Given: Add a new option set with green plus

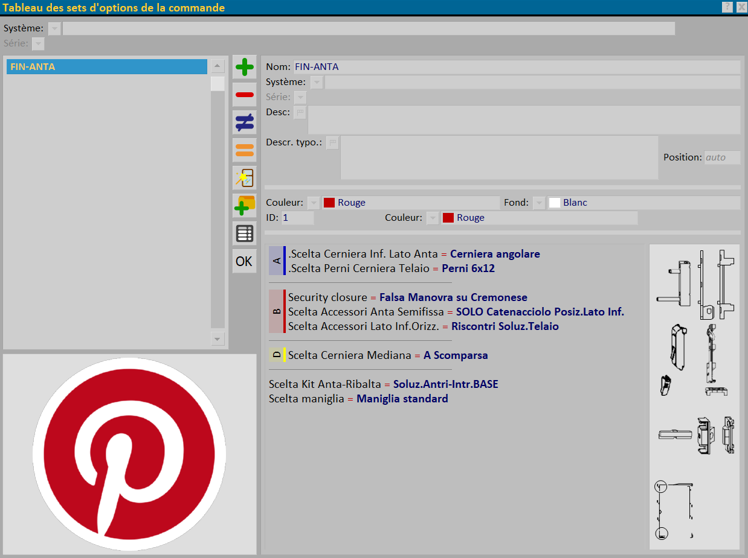Looking at the screenshot, I should (x=245, y=67).
